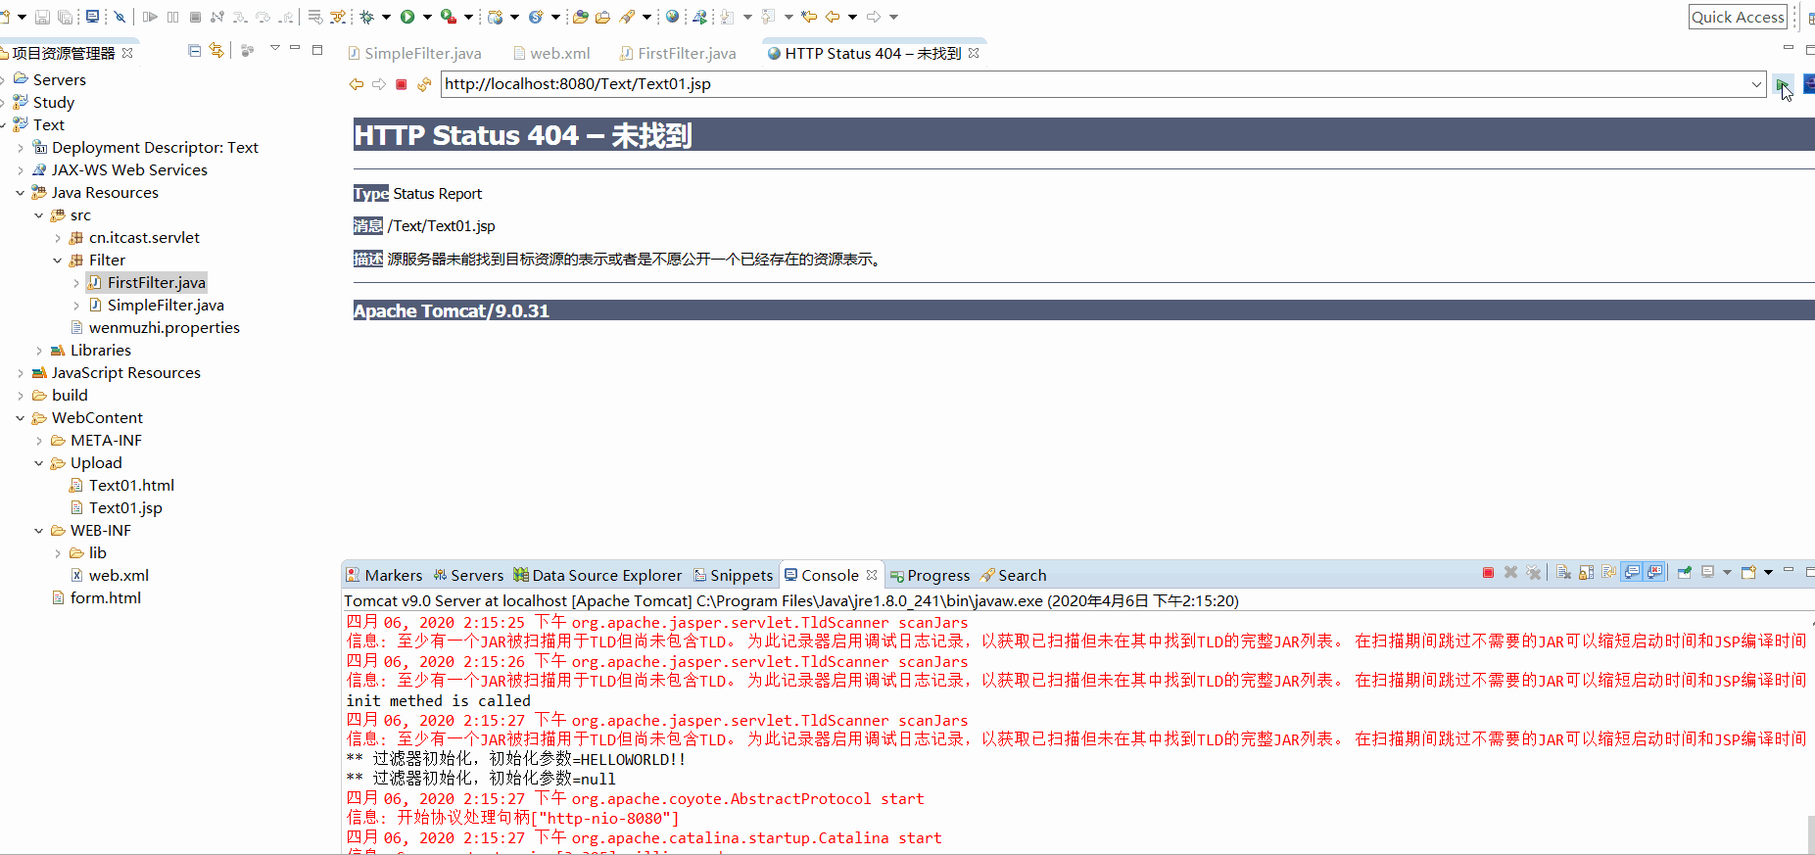Select form.html in WebContent
The height and width of the screenshot is (855, 1815).
tap(96, 597)
